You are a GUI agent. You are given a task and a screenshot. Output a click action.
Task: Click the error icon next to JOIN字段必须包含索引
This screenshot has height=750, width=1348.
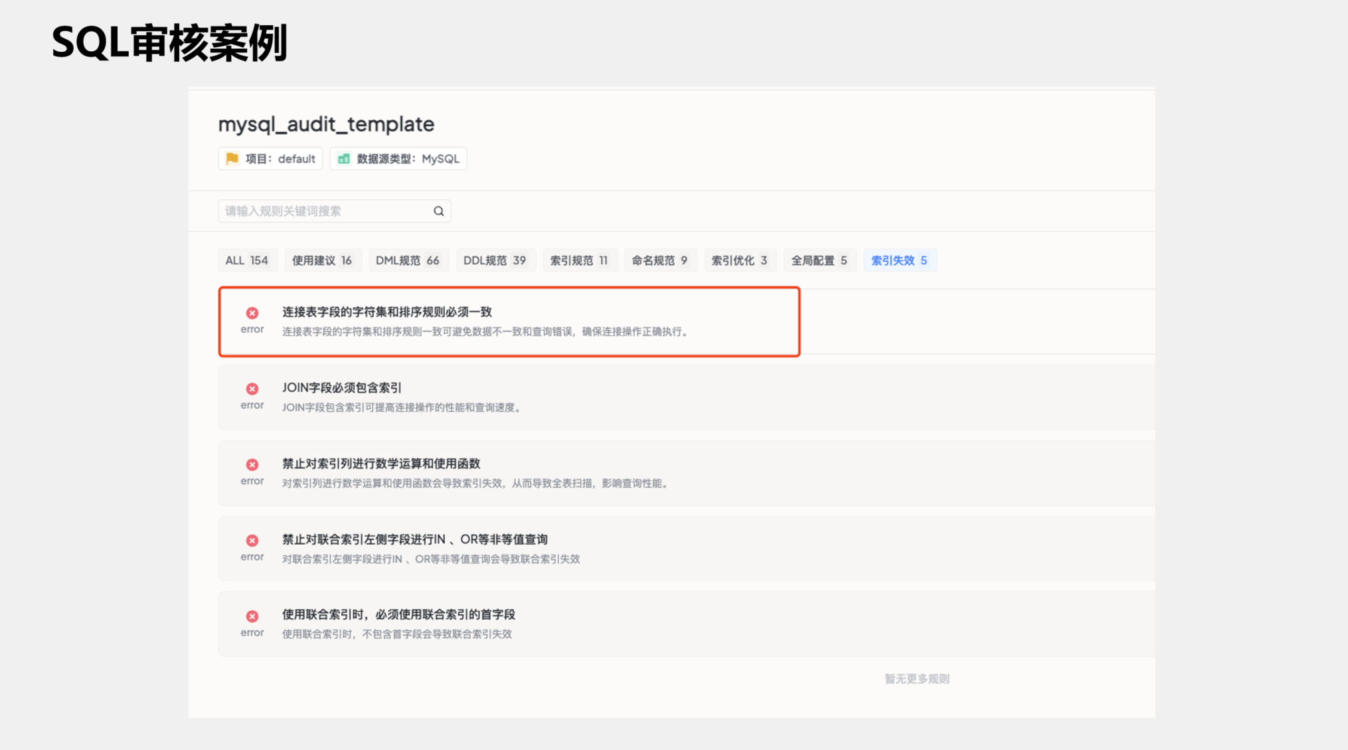(252, 389)
